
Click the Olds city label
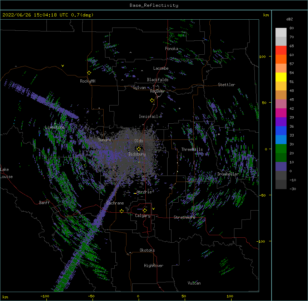139,141
